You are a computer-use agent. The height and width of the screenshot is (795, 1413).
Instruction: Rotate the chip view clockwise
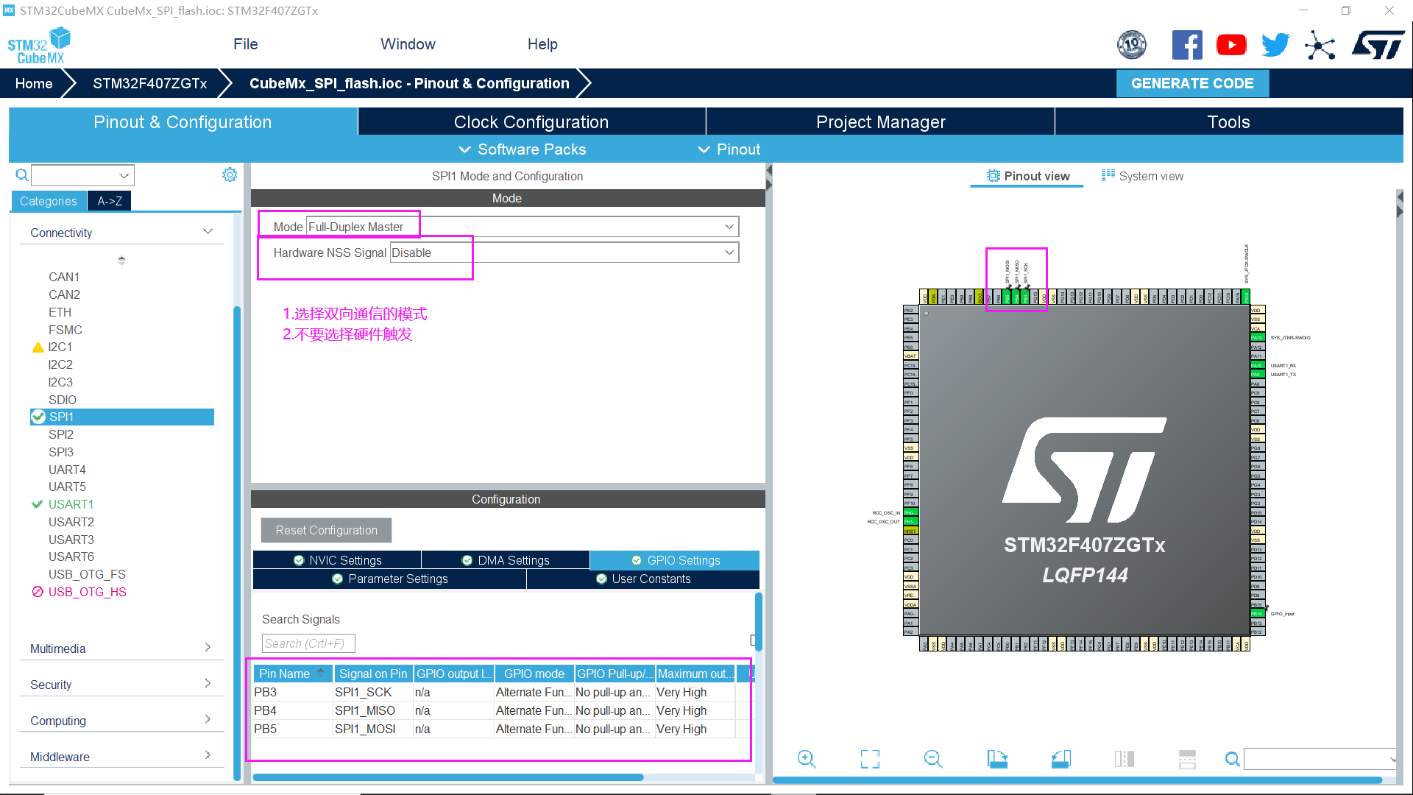click(997, 758)
